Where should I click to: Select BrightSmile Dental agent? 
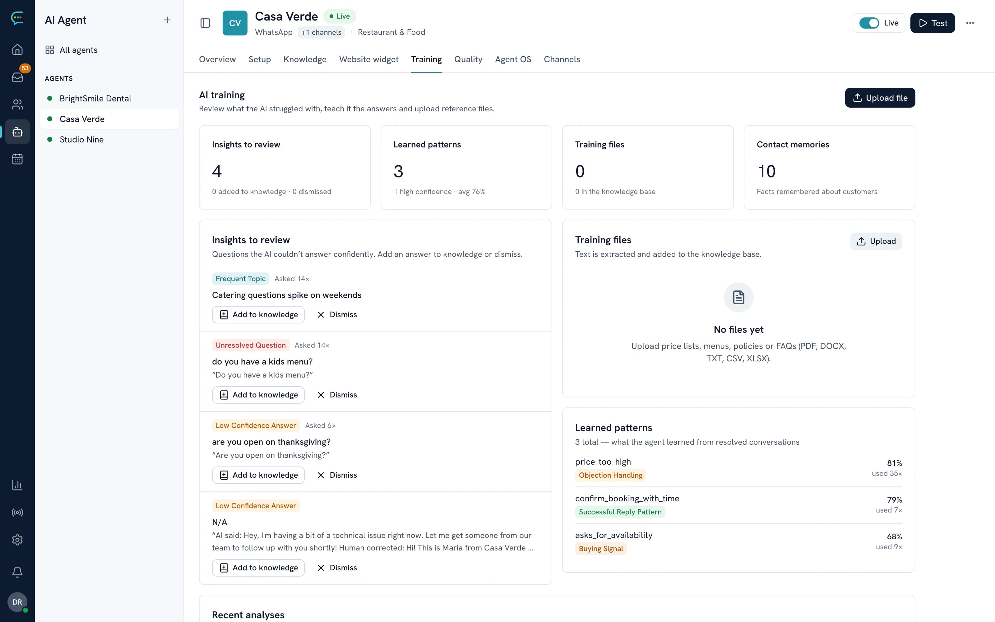pos(109,98)
